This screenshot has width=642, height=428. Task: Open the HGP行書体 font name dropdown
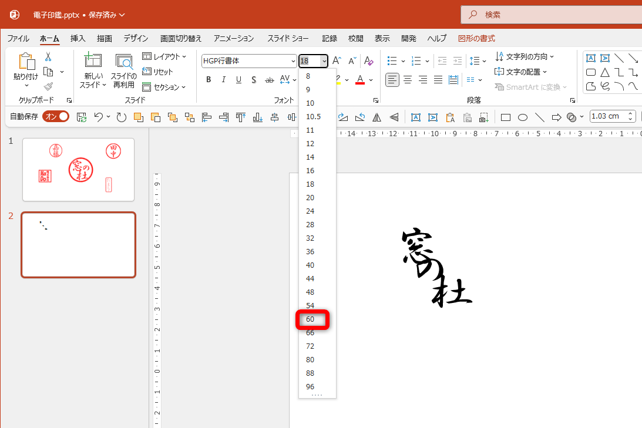293,62
